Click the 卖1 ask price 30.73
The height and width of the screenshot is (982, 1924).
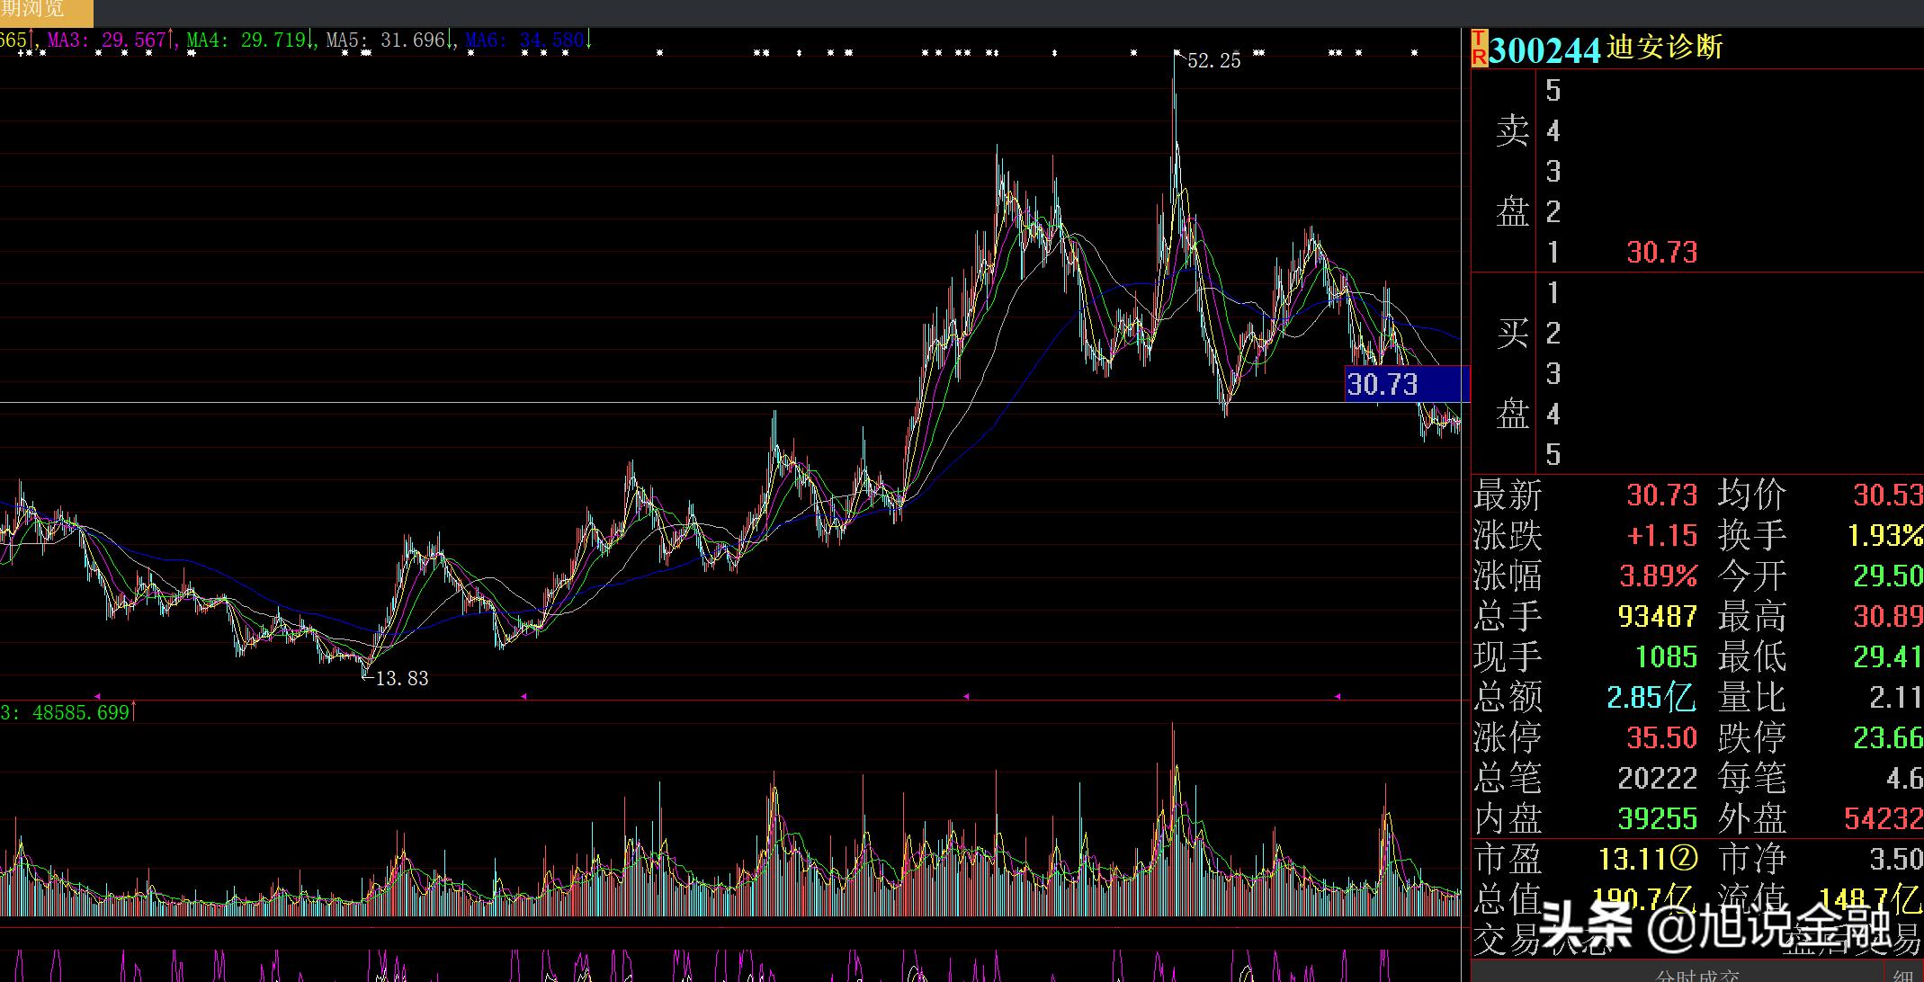pos(1661,253)
